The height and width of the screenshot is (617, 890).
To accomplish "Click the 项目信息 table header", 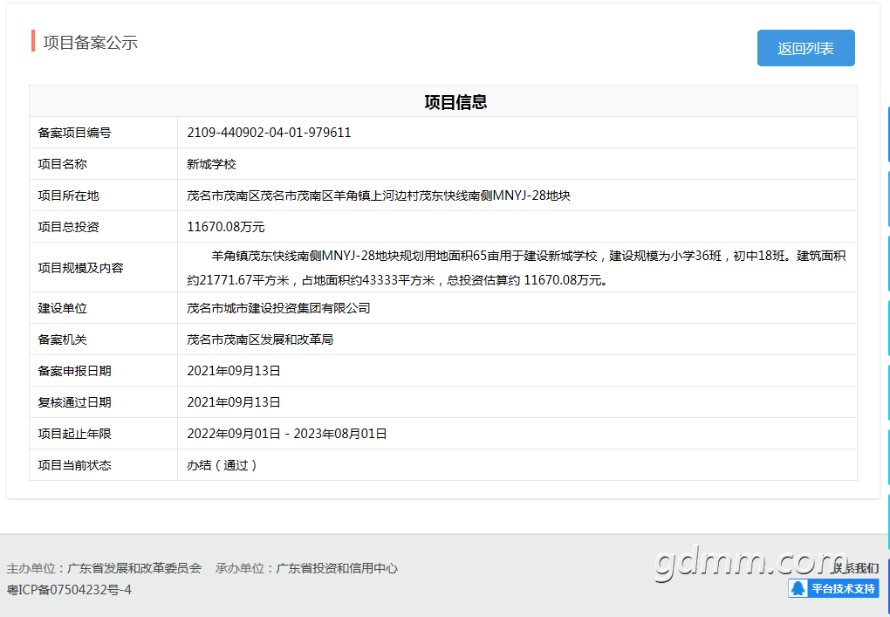I will click(455, 102).
